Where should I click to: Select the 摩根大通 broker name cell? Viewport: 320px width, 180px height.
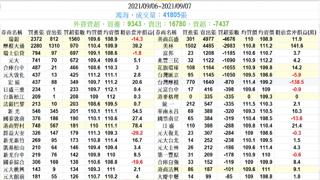point(14,46)
